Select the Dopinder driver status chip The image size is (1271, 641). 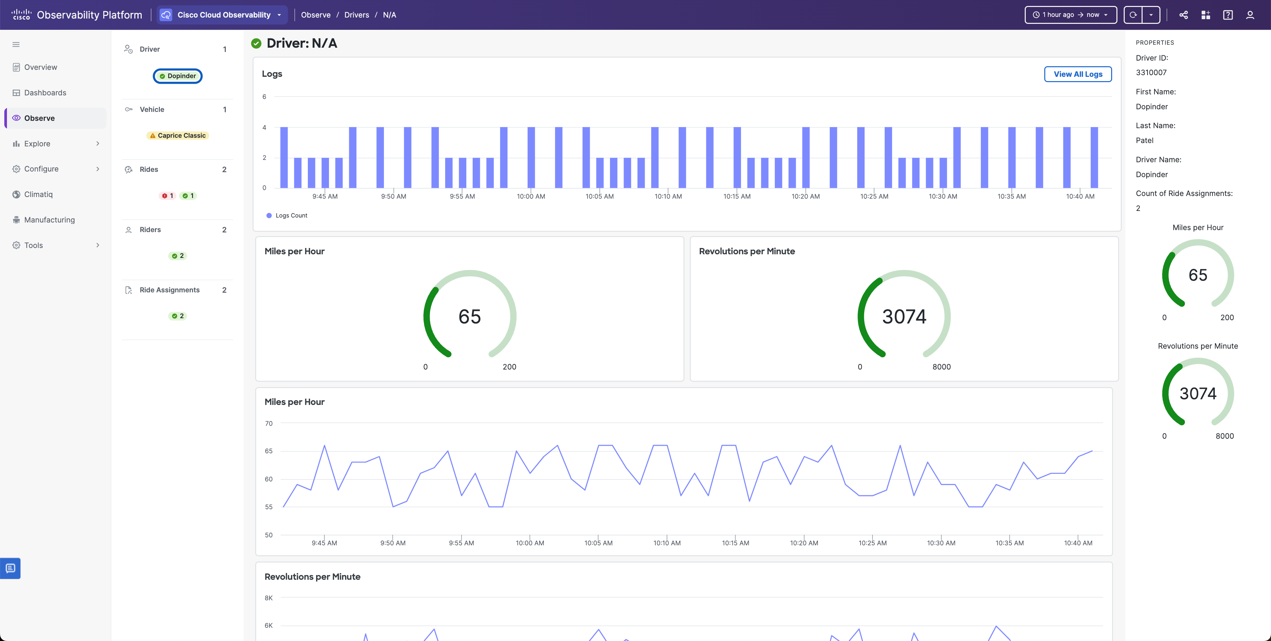178,76
